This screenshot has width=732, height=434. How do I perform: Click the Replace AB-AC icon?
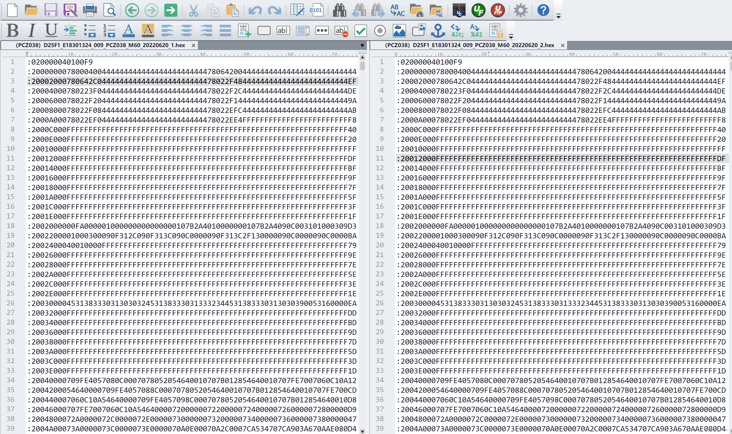(x=397, y=10)
